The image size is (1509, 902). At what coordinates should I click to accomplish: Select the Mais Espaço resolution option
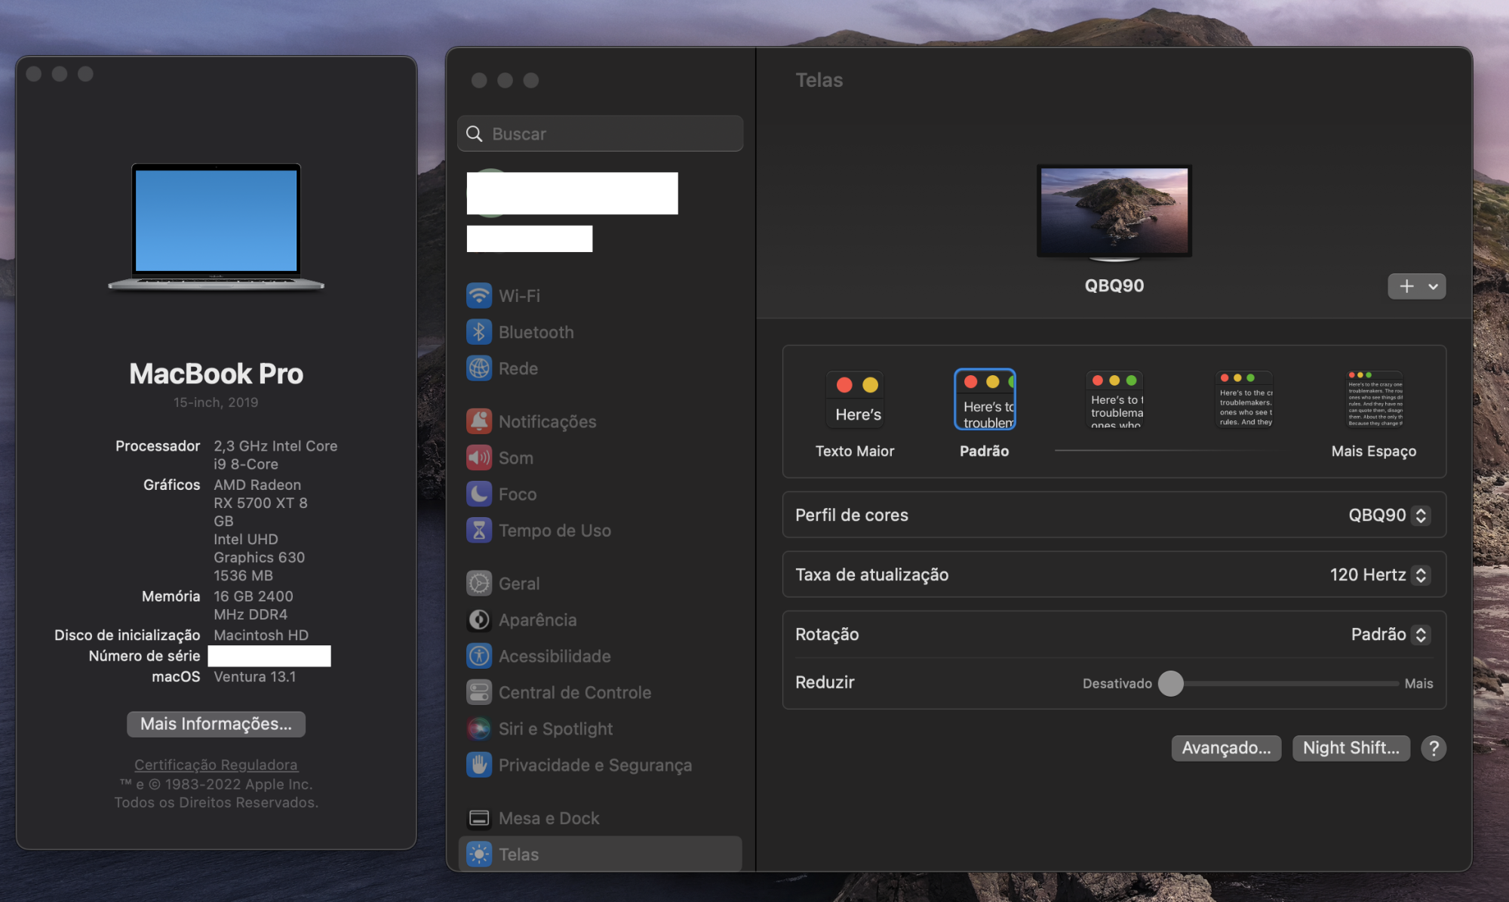1374,400
